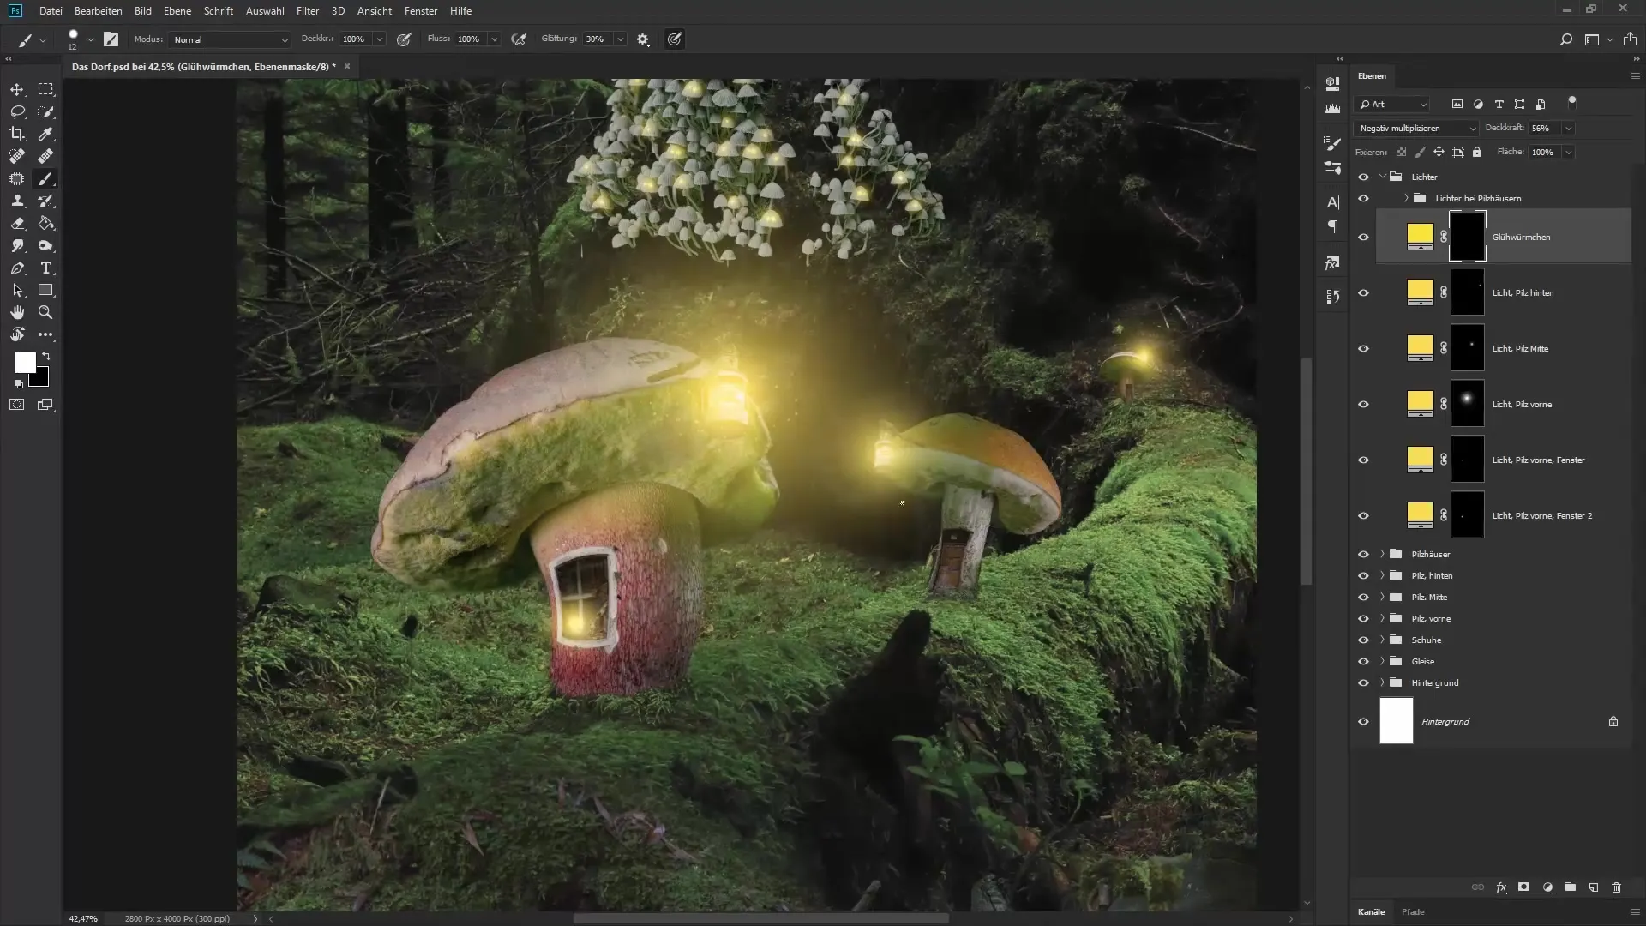Toggle airbrush build-up mode
This screenshot has width=1646, height=926.
pos(519,39)
